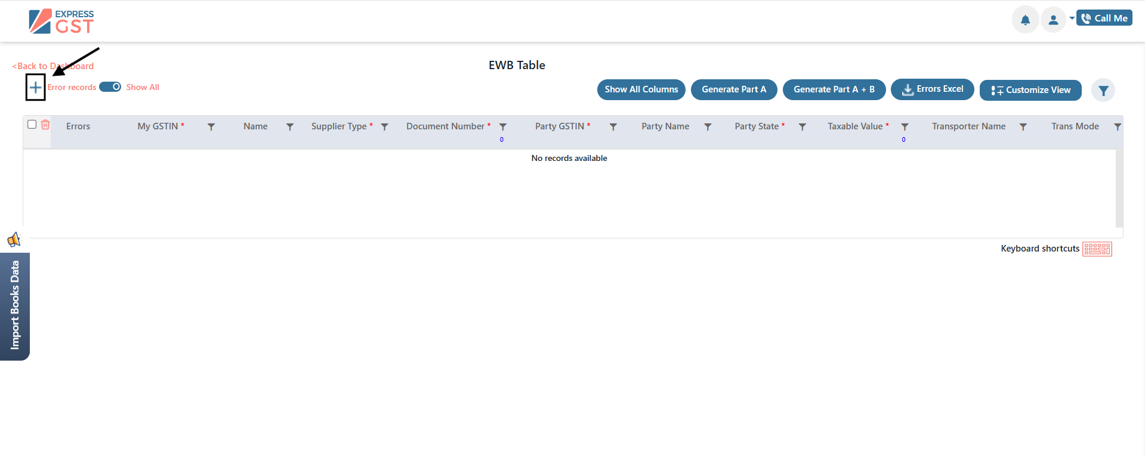Go Back to Dashboard
The height and width of the screenshot is (456, 1145).
click(53, 66)
